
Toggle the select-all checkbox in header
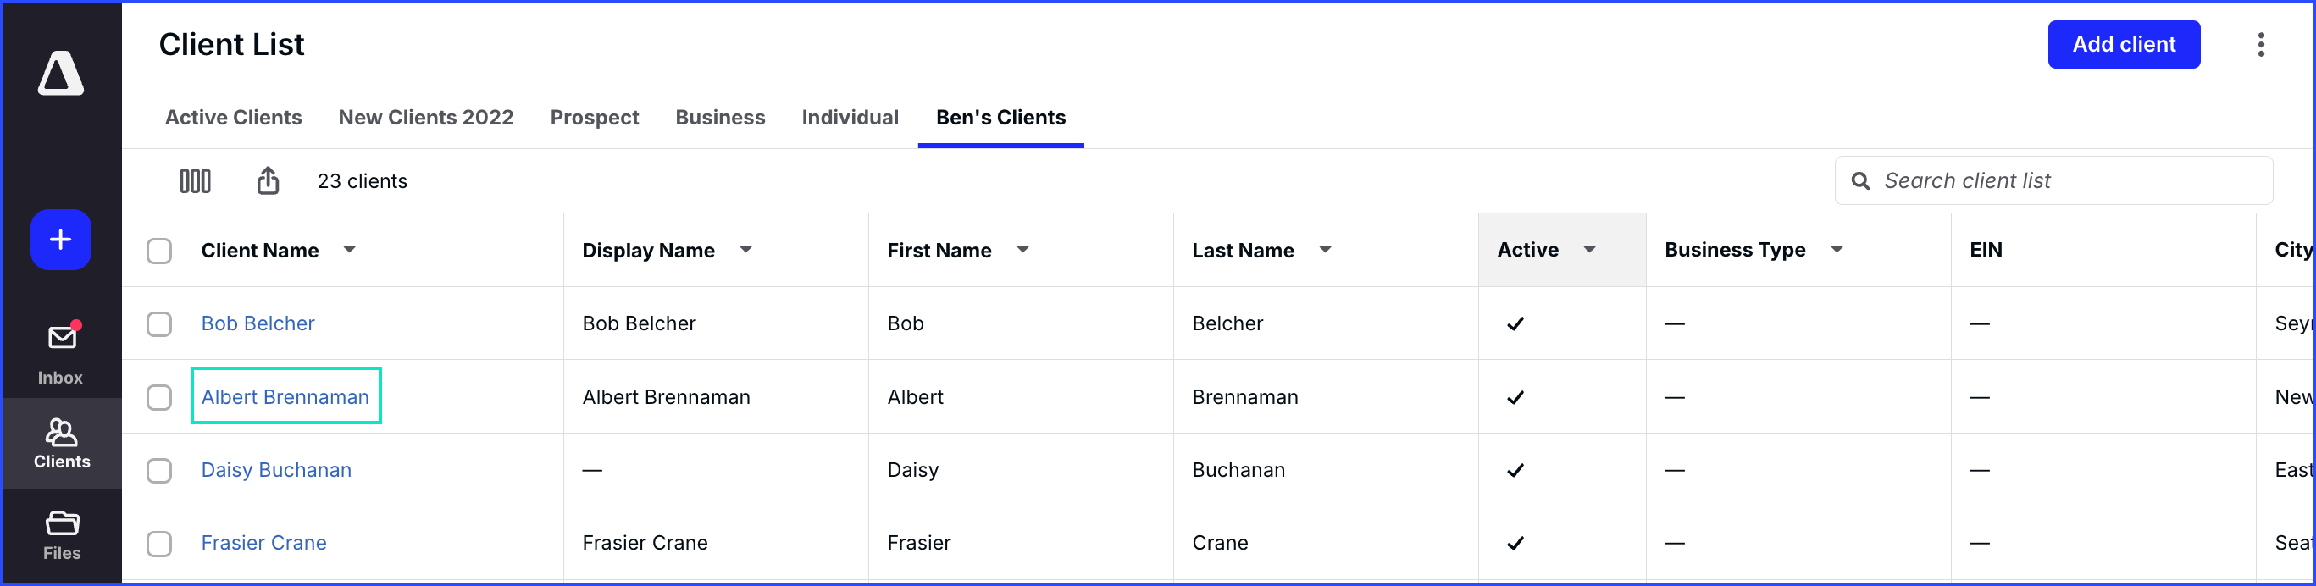tap(159, 251)
